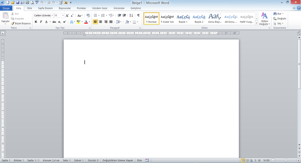Switch to the Görünüm tab
301x163 pixels.
pyautogui.click(x=119, y=8)
